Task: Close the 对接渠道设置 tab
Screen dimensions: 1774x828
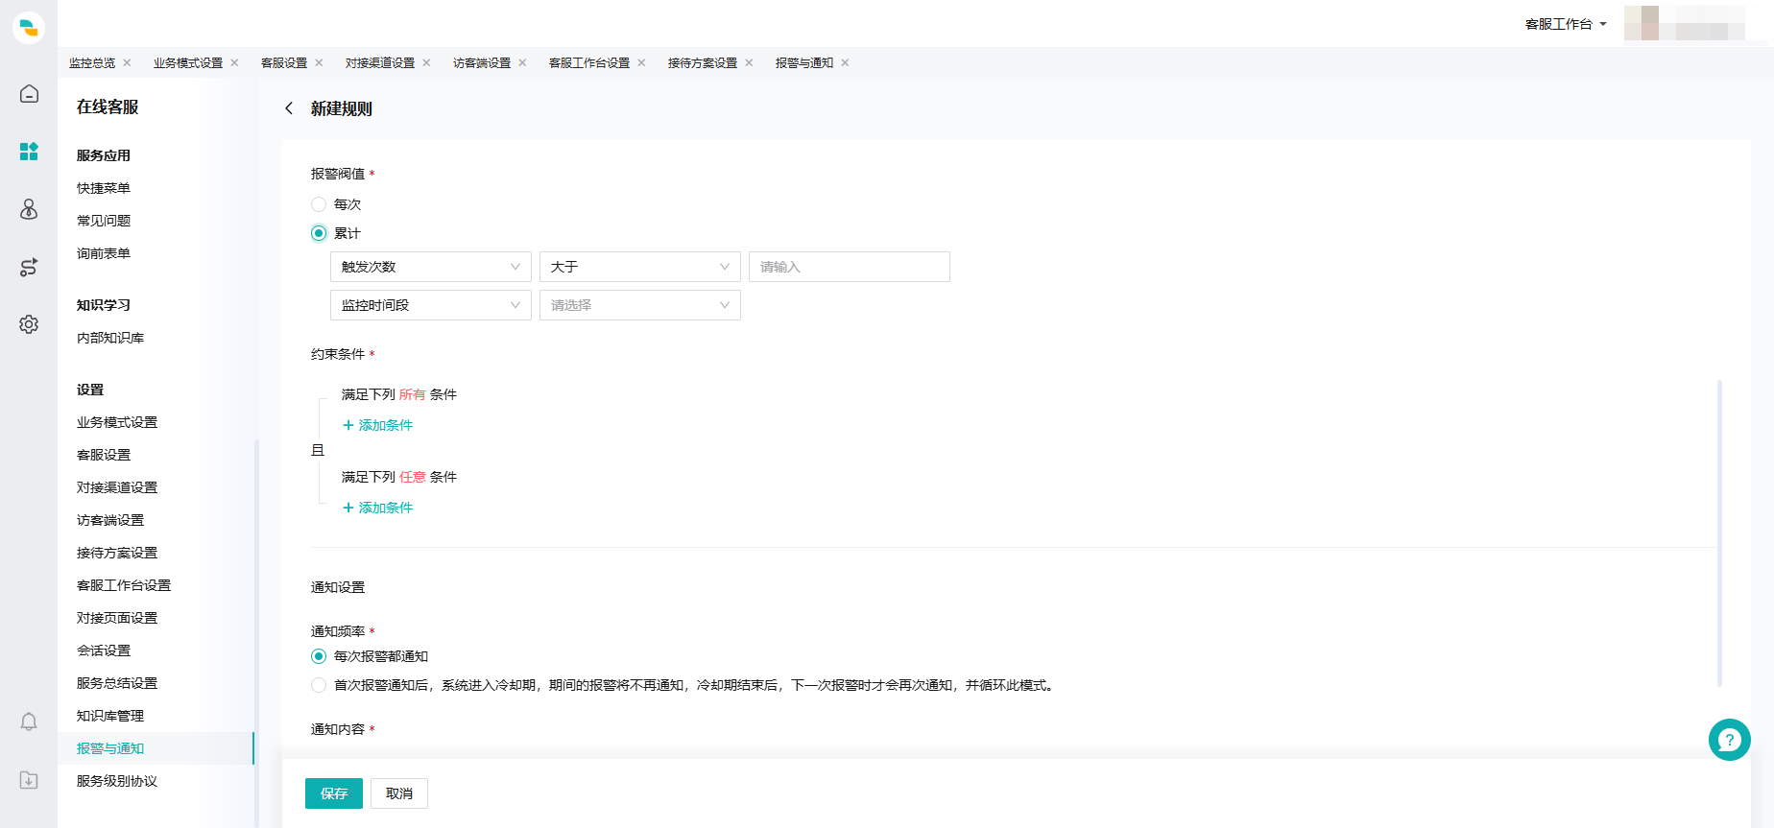Action: pos(426,63)
